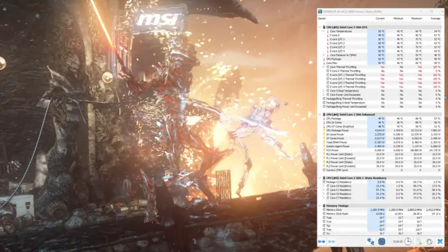This screenshot has height=252, width=448.
Task: Click the Average column header
Action: point(436,19)
